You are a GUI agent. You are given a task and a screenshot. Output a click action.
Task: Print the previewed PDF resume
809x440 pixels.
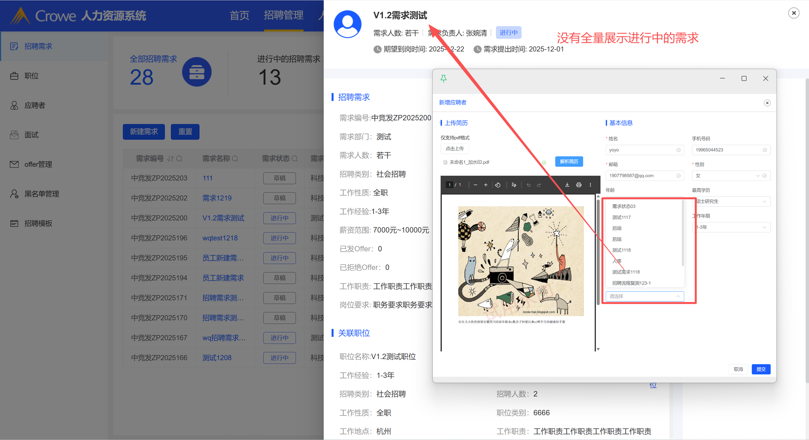(x=579, y=185)
